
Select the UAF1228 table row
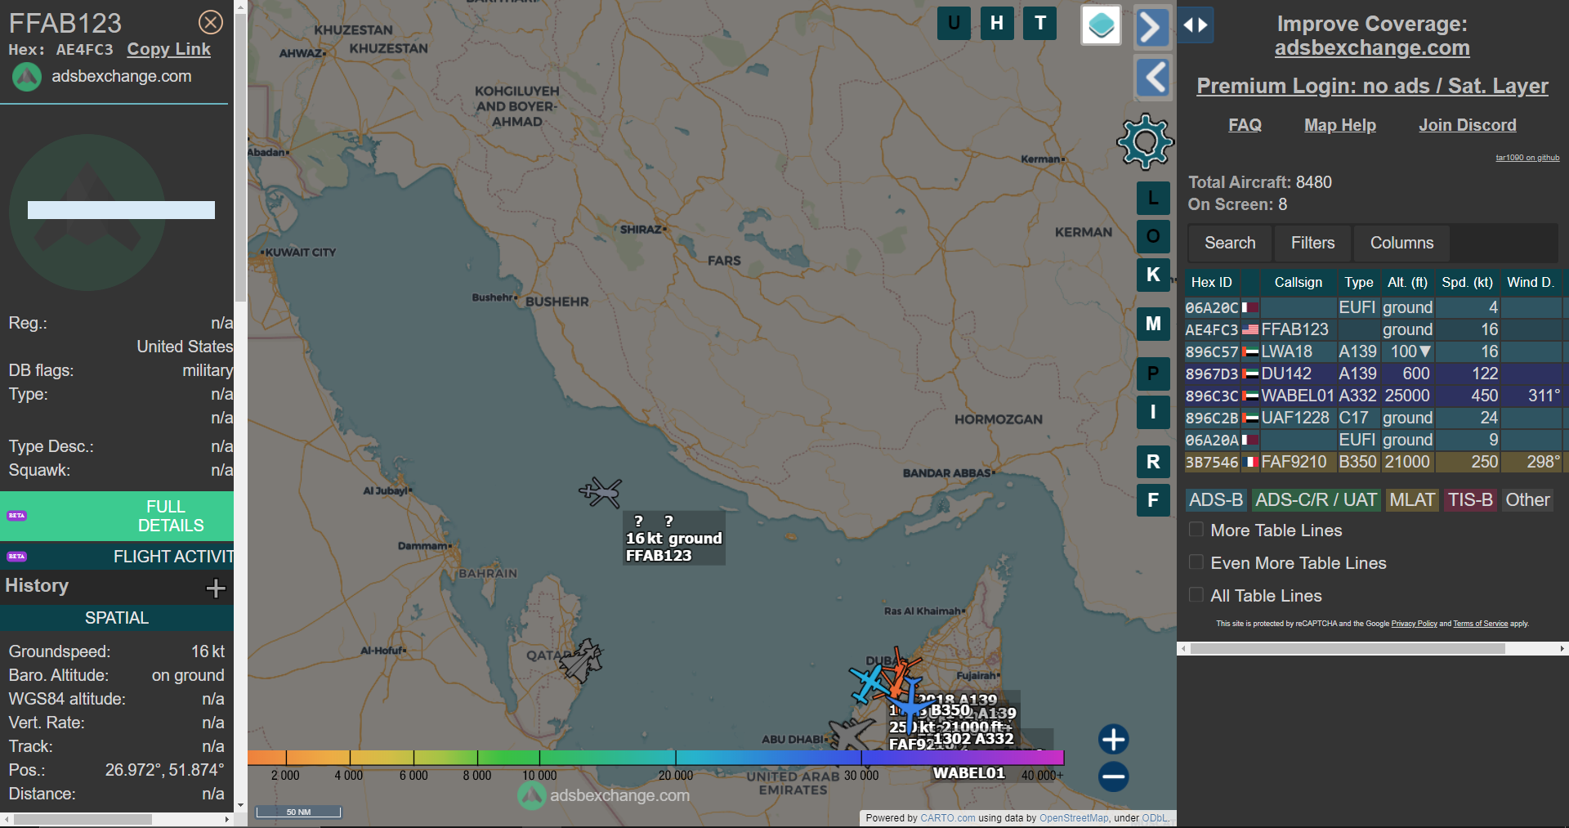click(x=1373, y=418)
